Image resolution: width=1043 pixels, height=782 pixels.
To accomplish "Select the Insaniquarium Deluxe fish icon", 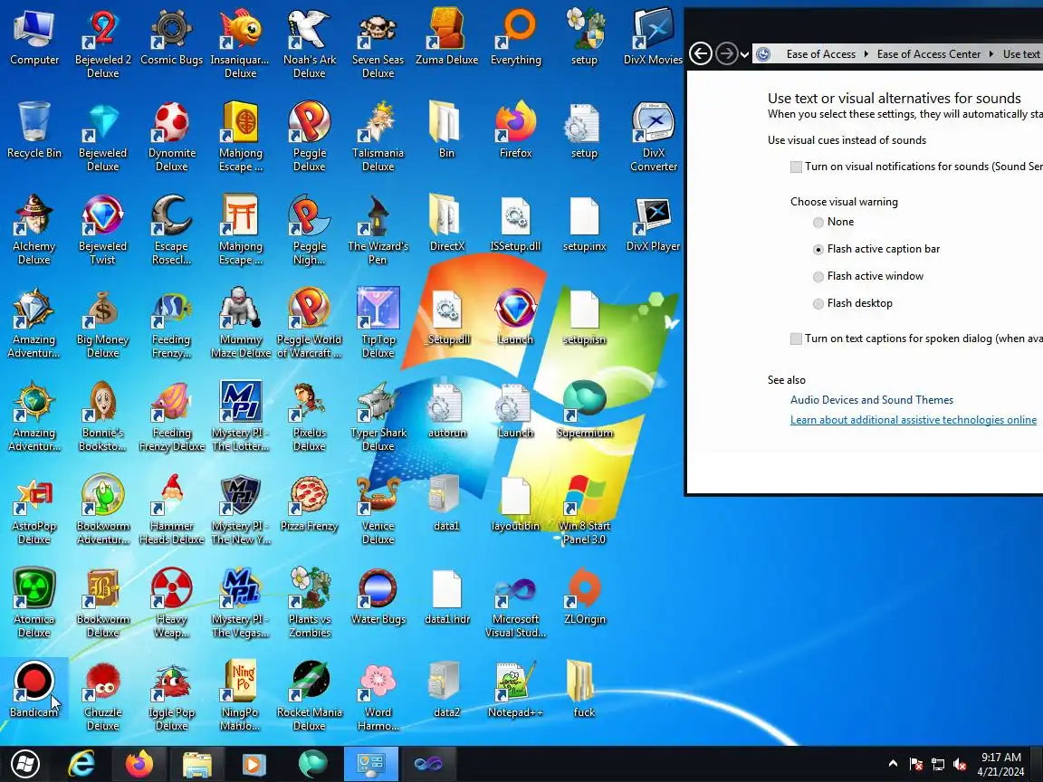I will pyautogui.click(x=240, y=42).
